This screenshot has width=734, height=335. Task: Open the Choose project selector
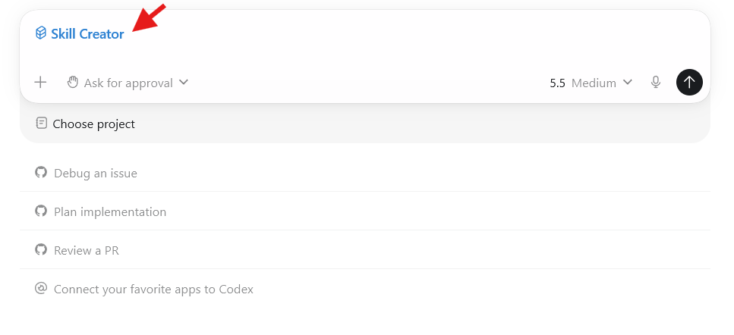point(85,124)
